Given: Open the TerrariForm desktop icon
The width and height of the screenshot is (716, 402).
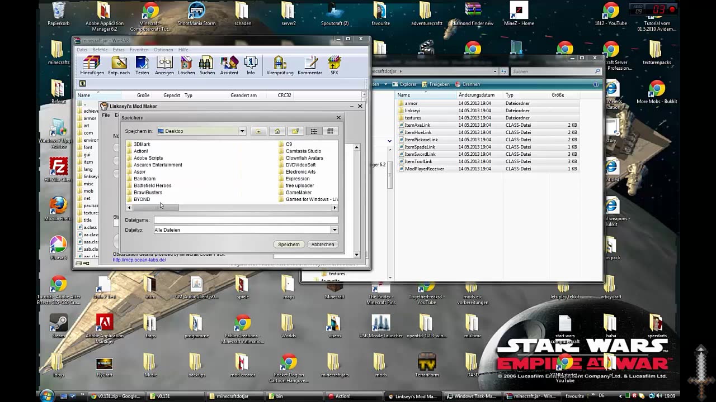Looking at the screenshot, I should pyautogui.click(x=427, y=365).
